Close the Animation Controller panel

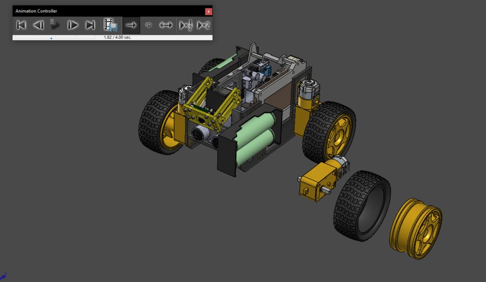point(208,10)
